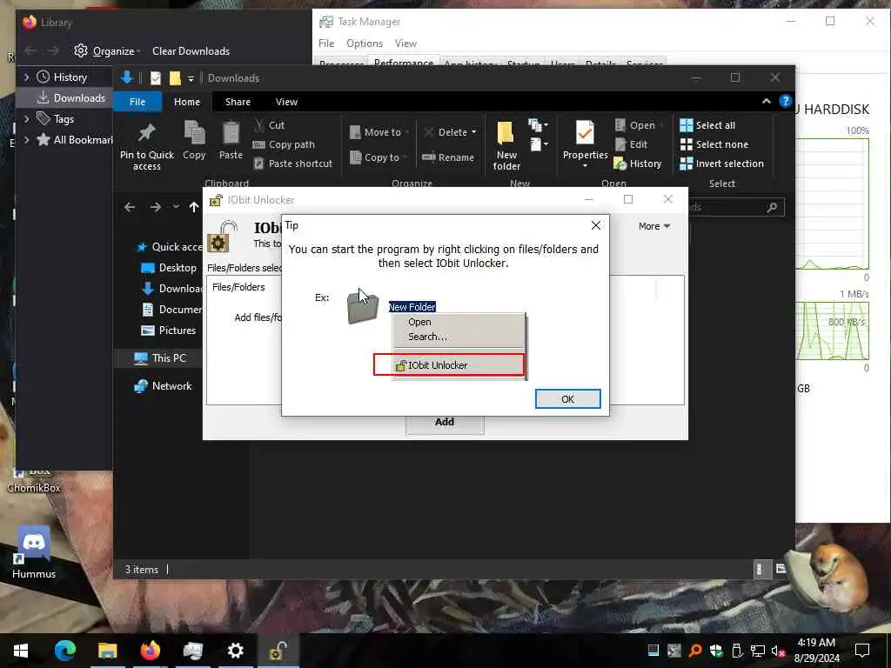This screenshot has height=668, width=891.
Task: Expand All Bookmarks in Library
Action: (26, 140)
